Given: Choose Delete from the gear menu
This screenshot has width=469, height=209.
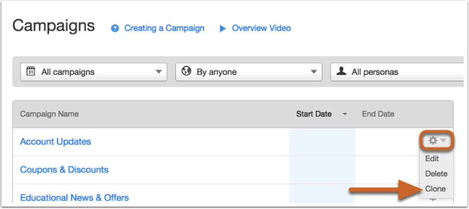Looking at the screenshot, I should (436, 174).
